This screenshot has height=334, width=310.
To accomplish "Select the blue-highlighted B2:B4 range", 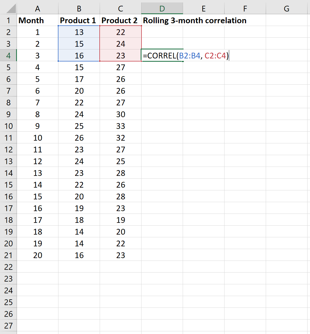I will 78,44.
